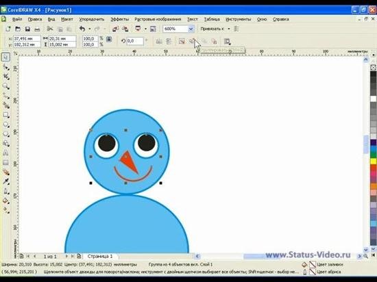Select the Shape tool in the toolbox

point(6,67)
